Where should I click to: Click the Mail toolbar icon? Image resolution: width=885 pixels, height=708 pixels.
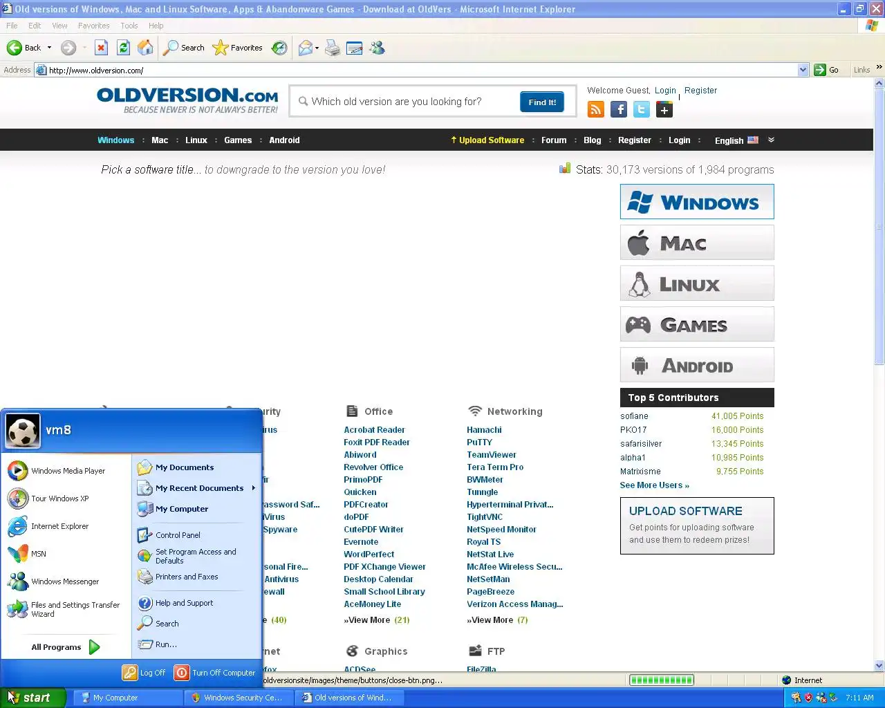pos(305,48)
